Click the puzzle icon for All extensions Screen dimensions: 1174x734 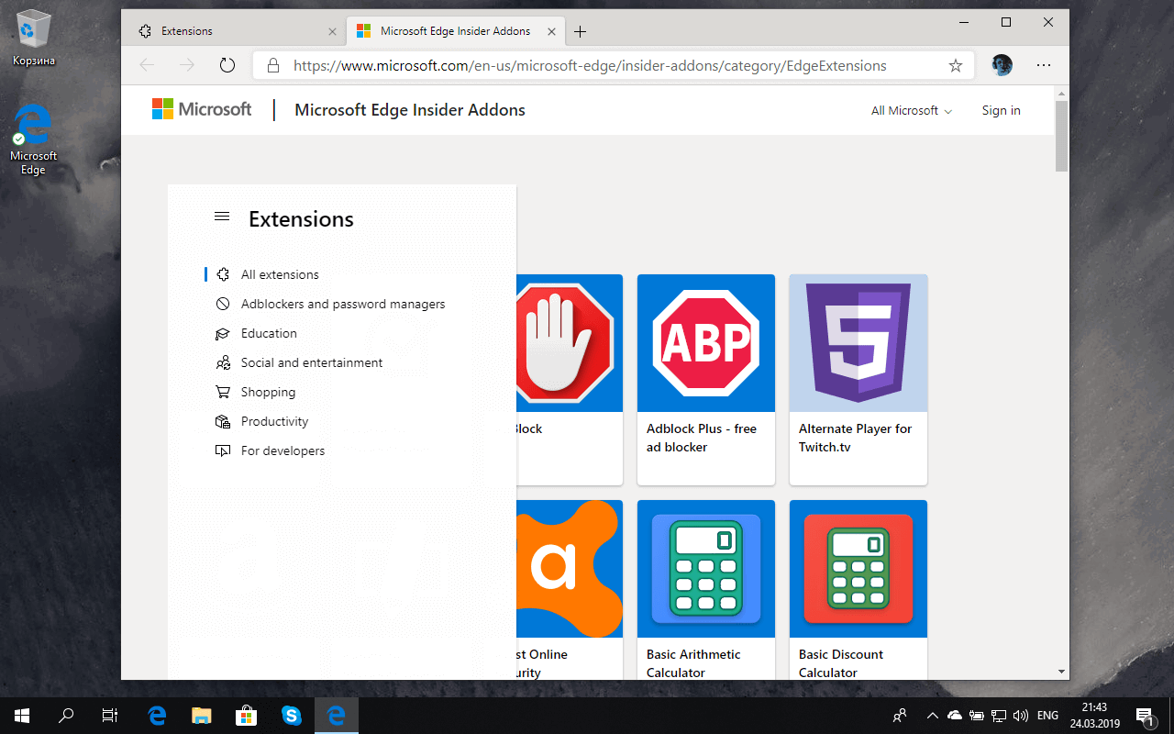coord(222,274)
